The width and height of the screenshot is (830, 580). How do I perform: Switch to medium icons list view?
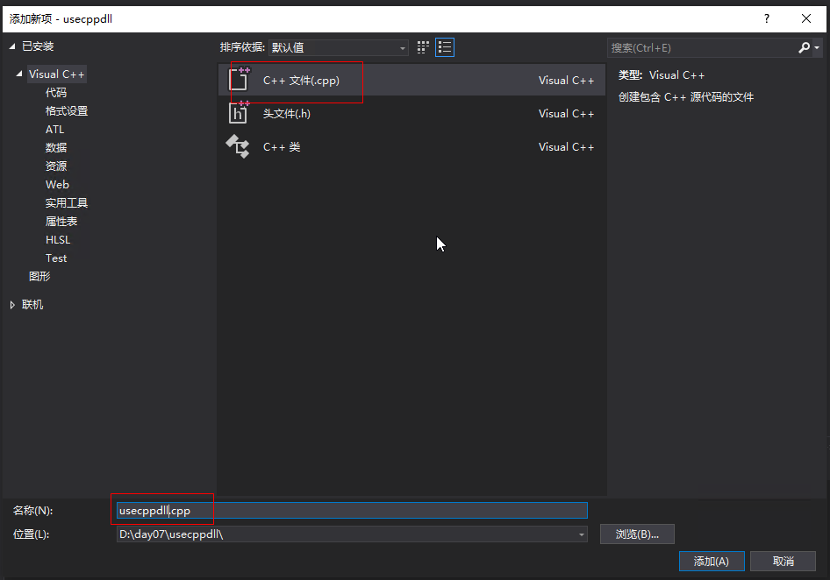click(445, 47)
